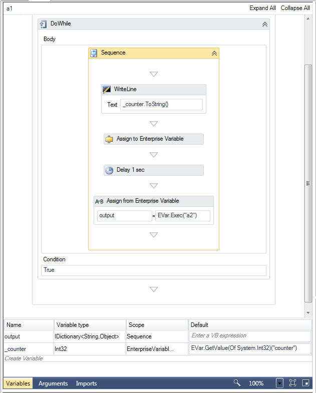Viewport: 316px width, 393px height.
Task: Click Create Variable
Action: coord(24,358)
